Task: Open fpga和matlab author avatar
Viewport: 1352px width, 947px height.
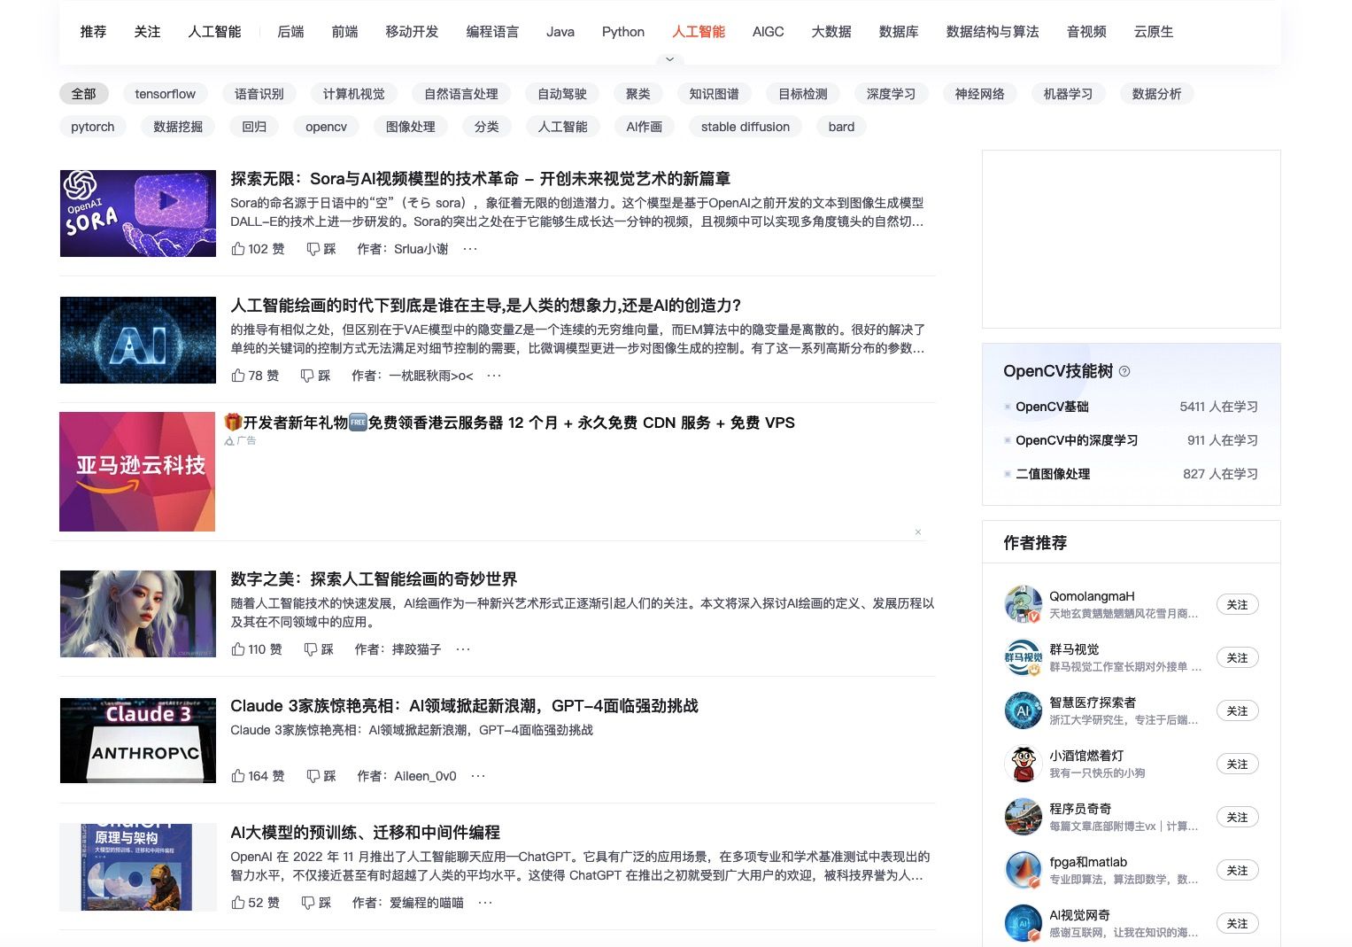Action: pos(1023,870)
